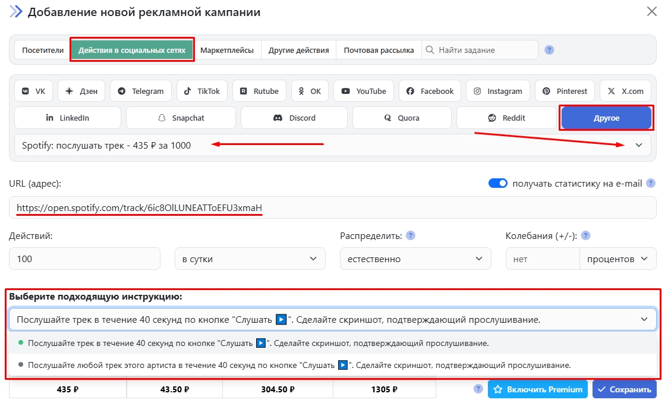Switch to the Маркетплейсы tab
The width and height of the screenshot is (668, 406).
(x=227, y=50)
